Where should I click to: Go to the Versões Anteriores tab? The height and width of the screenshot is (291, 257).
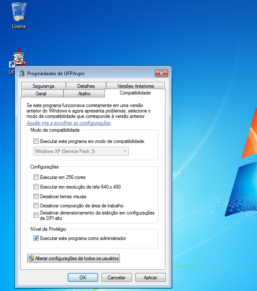(x=135, y=86)
